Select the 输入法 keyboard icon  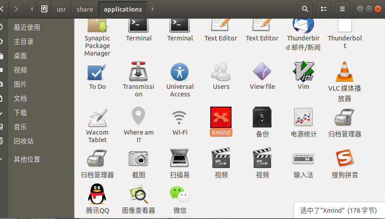click(303, 159)
